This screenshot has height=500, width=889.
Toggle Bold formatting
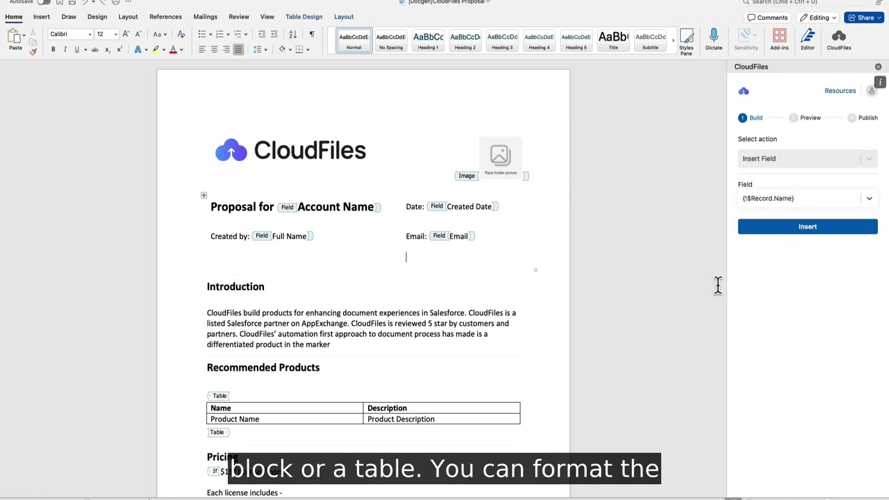53,49
